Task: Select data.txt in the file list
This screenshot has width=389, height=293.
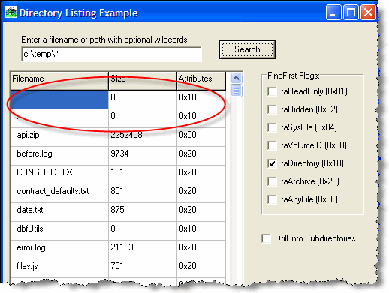Action: pyautogui.click(x=30, y=210)
